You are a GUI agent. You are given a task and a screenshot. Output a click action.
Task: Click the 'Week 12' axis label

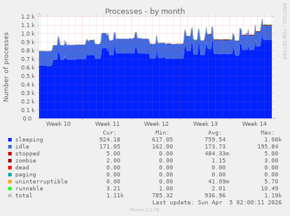(x=156, y=124)
